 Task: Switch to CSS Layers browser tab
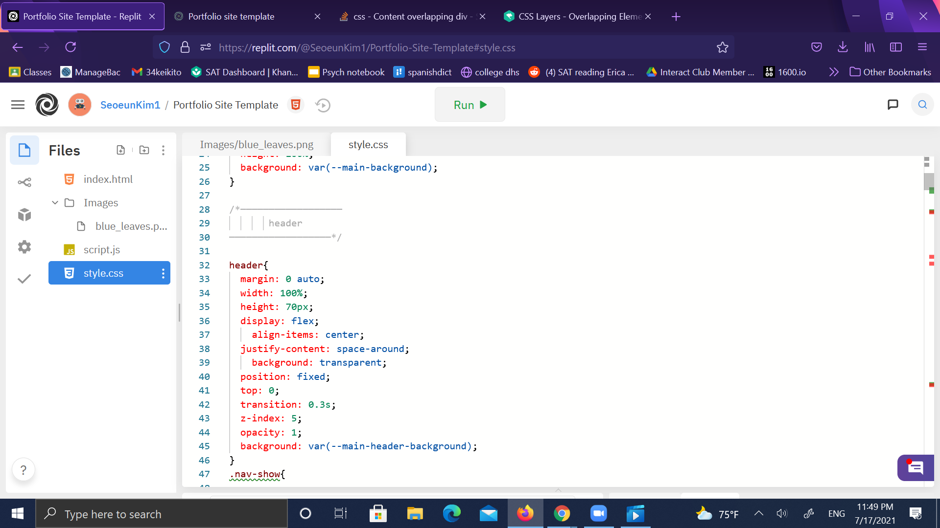point(573,17)
